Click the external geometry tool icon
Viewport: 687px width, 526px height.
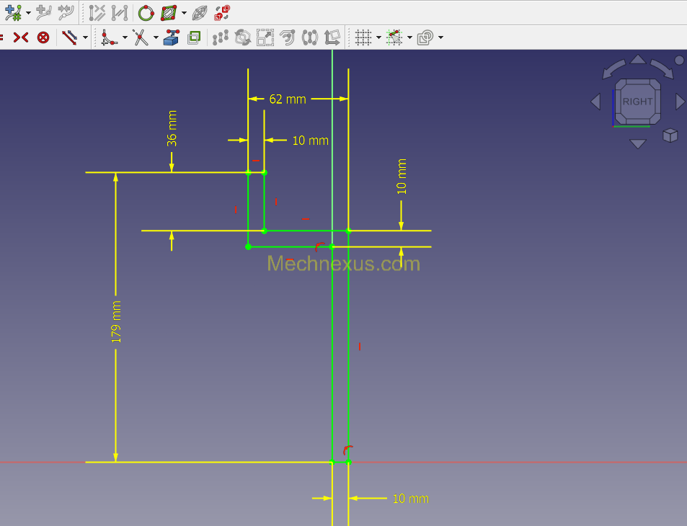[172, 37]
